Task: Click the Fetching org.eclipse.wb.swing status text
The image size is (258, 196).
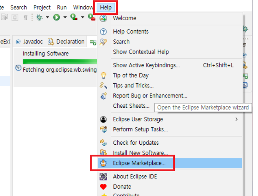Action: (60, 70)
